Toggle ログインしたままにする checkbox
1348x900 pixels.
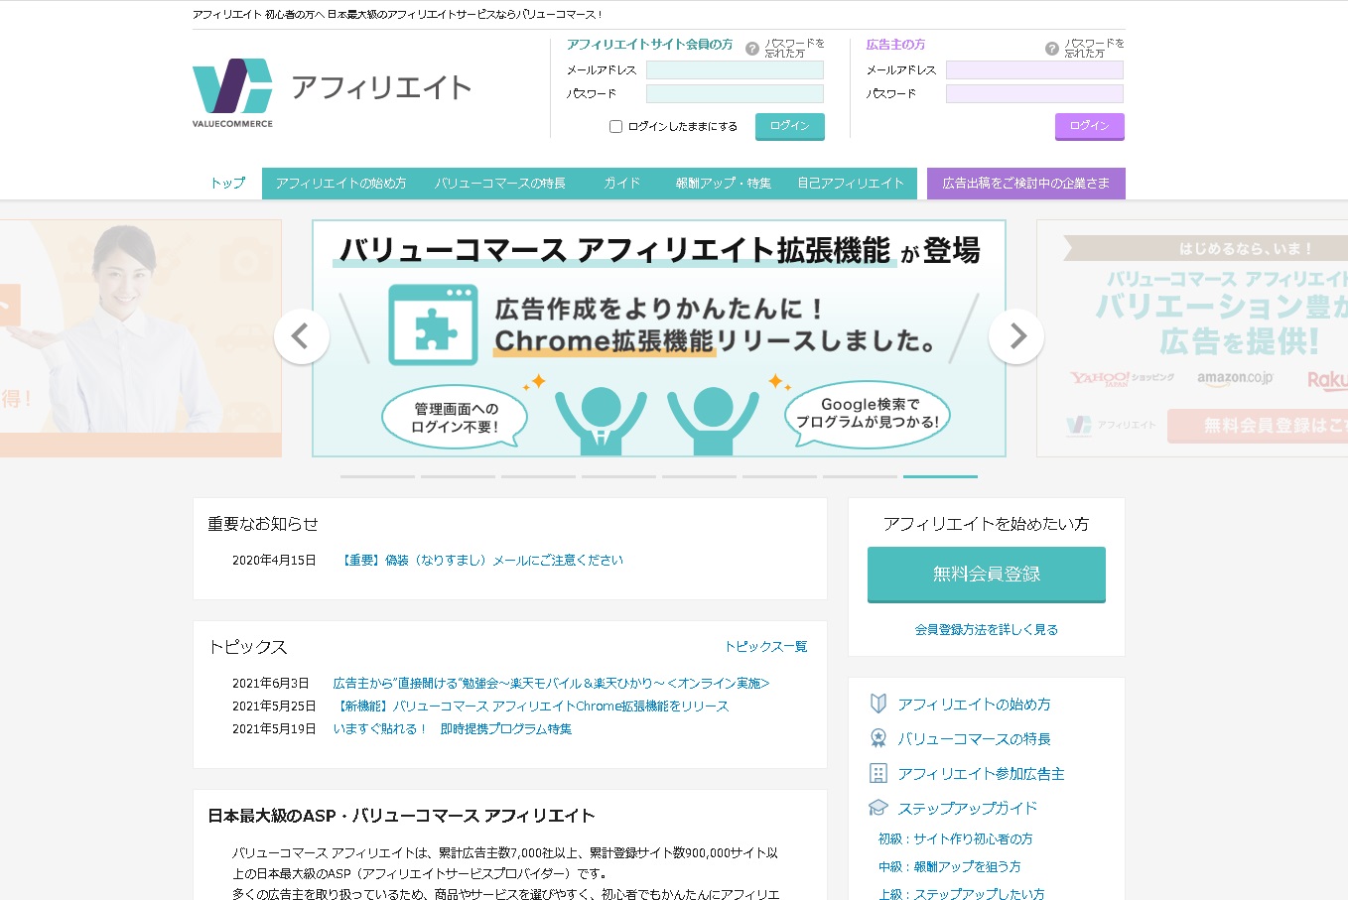[615, 126]
